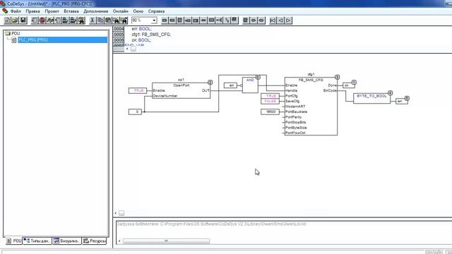Image resolution: width=452 pixels, height=254 pixels.
Task: Insert a CFC Box element from the toolbar
Action: pyautogui.click(x=180, y=20)
